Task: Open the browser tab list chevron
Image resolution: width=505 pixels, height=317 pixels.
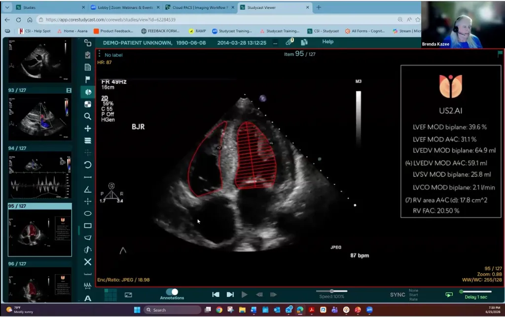Action: tap(7, 7)
